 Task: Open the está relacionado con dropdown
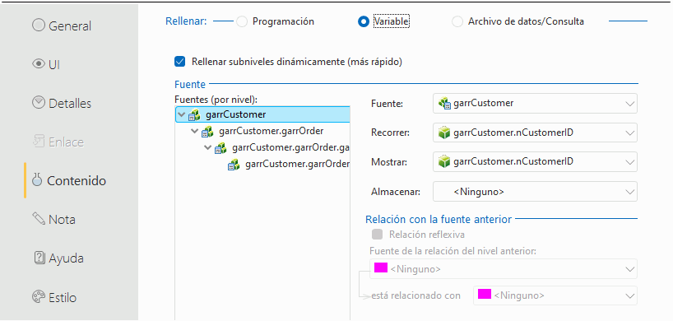[555, 295]
